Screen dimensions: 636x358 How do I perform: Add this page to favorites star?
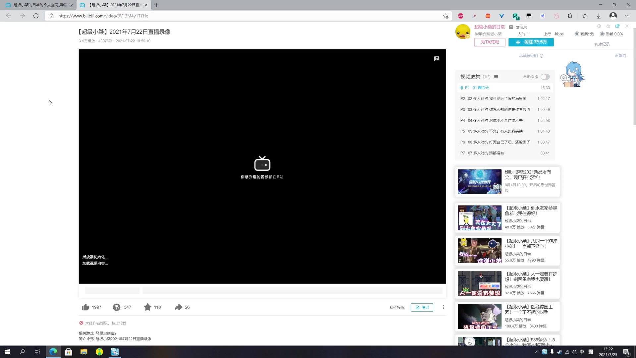(x=446, y=16)
